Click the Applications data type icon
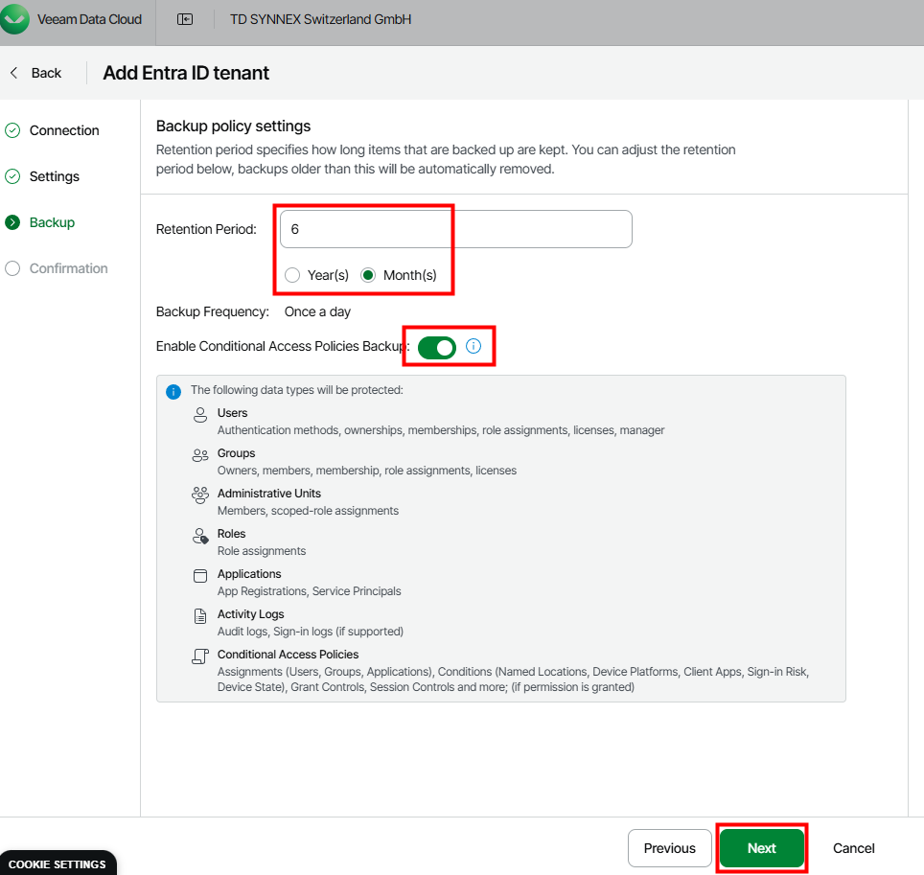The height and width of the screenshot is (875, 924). point(200,576)
